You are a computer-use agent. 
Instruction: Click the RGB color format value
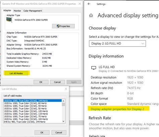(130, 98)
